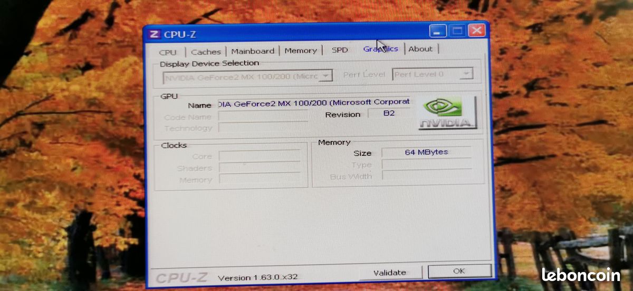Expand the Perf Level dropdown
Image resolution: width=633 pixels, height=291 pixels.
click(432, 74)
